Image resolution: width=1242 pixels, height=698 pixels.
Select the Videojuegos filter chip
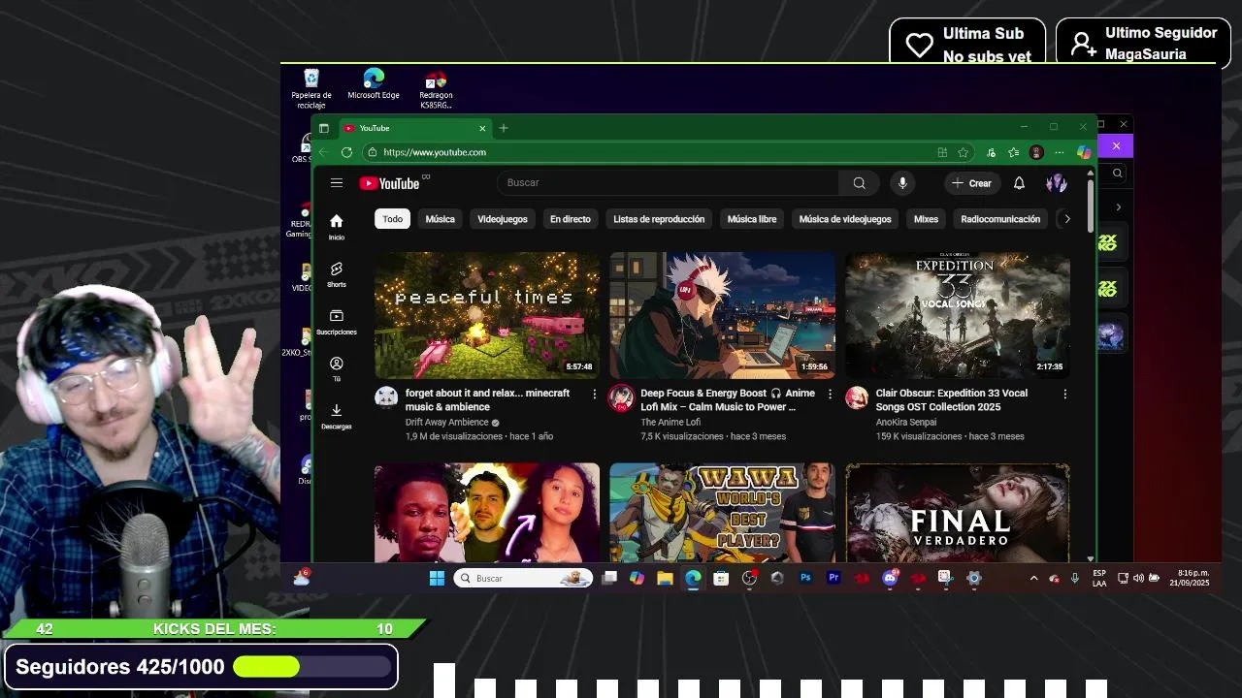(x=503, y=219)
